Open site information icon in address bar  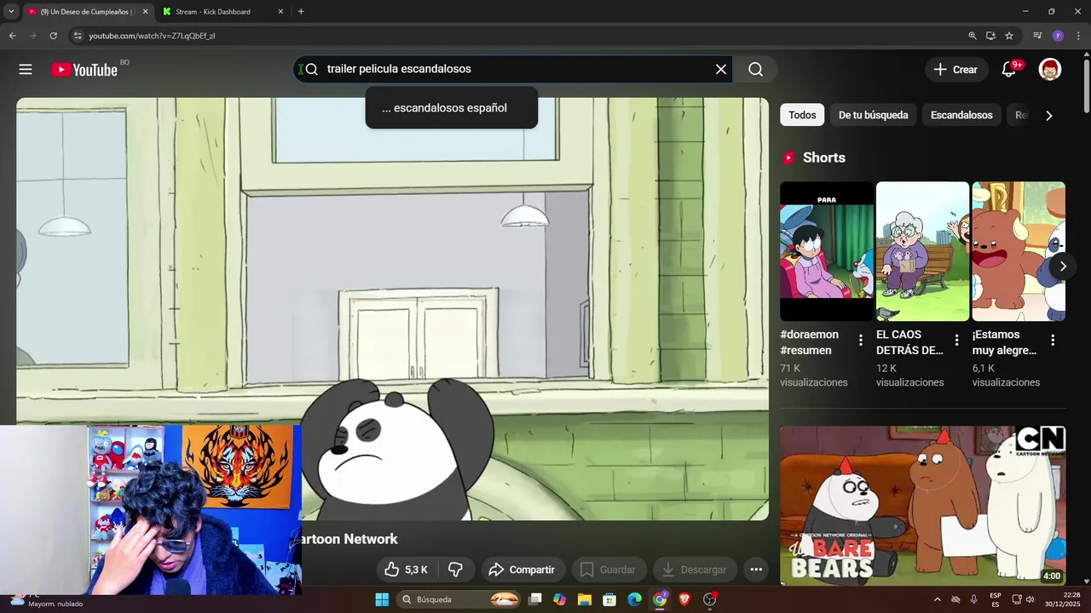click(x=78, y=36)
